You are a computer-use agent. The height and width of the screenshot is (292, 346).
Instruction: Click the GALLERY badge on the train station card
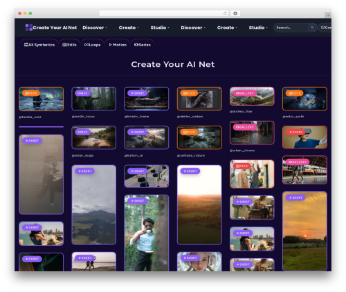298,162
